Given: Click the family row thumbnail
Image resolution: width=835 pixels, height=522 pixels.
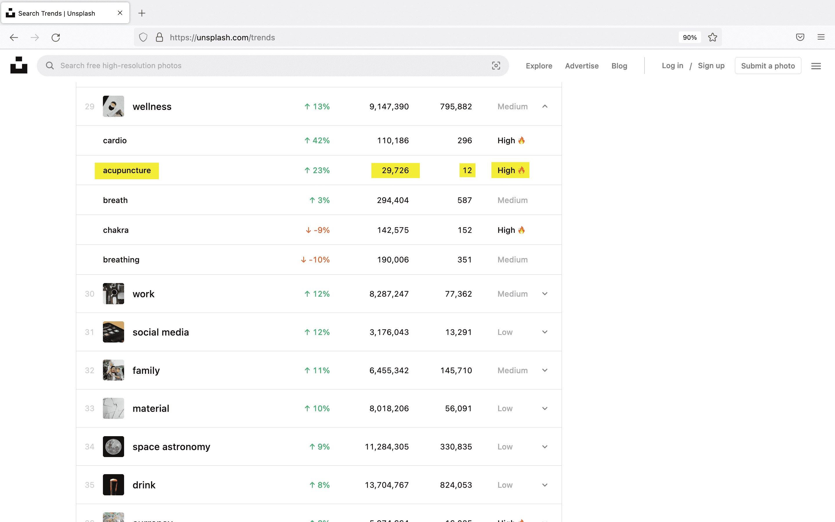Looking at the screenshot, I should 114,370.
